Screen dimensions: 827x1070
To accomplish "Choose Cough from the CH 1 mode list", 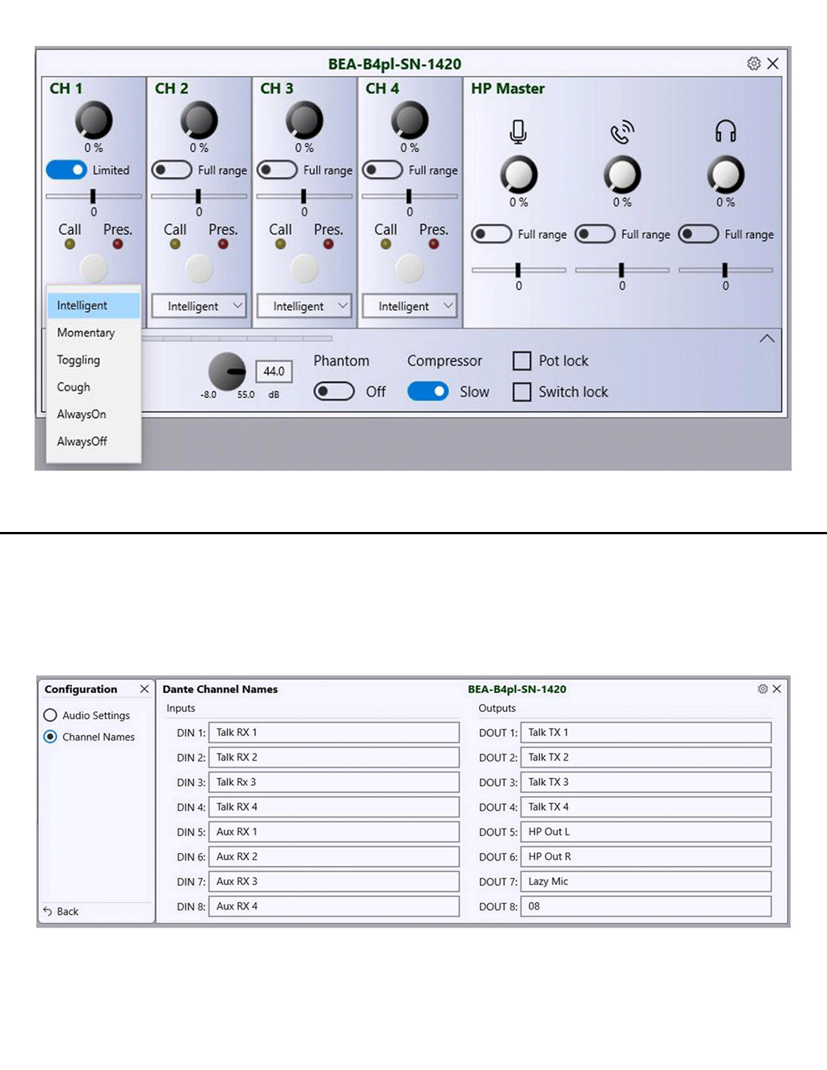I will 93,387.
